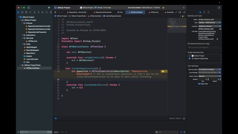Expand the Cells folder
The image size is (238, 134).
click(22, 44)
